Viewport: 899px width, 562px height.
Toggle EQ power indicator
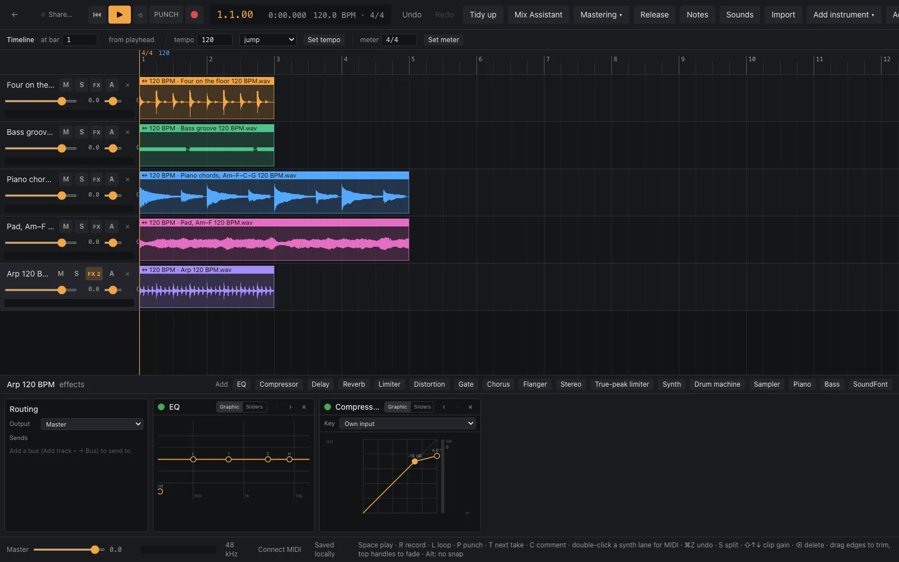coord(161,407)
